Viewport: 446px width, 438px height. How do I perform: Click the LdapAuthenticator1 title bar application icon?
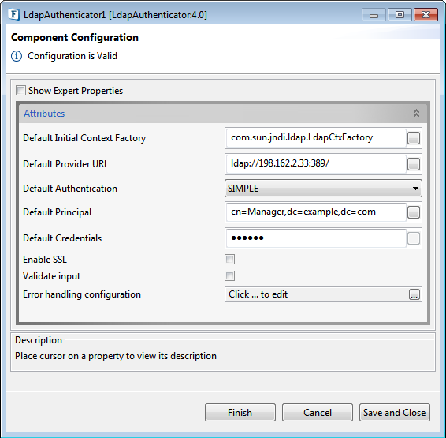point(14,14)
